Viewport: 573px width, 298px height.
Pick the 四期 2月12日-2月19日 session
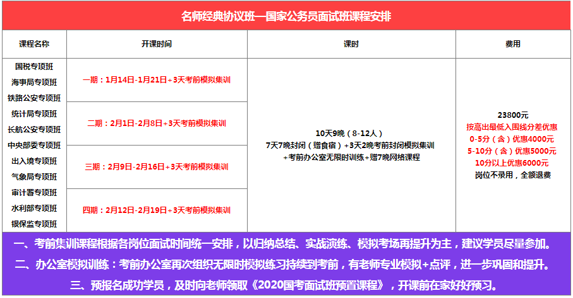coord(156,210)
